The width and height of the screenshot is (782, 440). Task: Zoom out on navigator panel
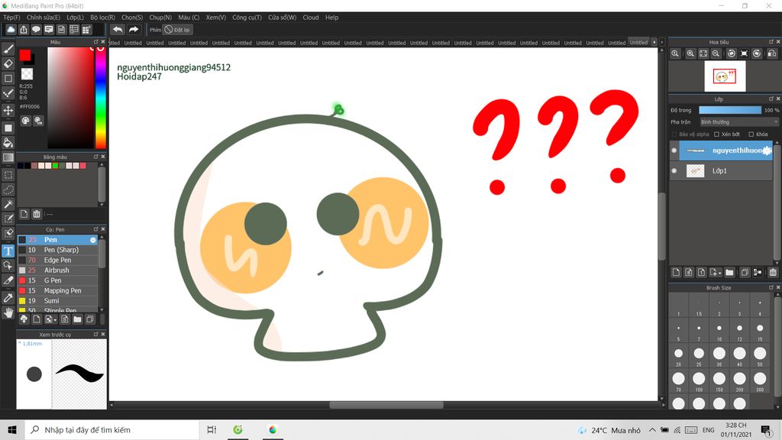[716, 53]
